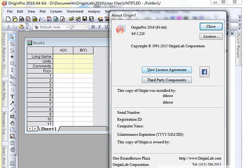
Task: Click the Book1 window title icon
Action: [29, 43]
